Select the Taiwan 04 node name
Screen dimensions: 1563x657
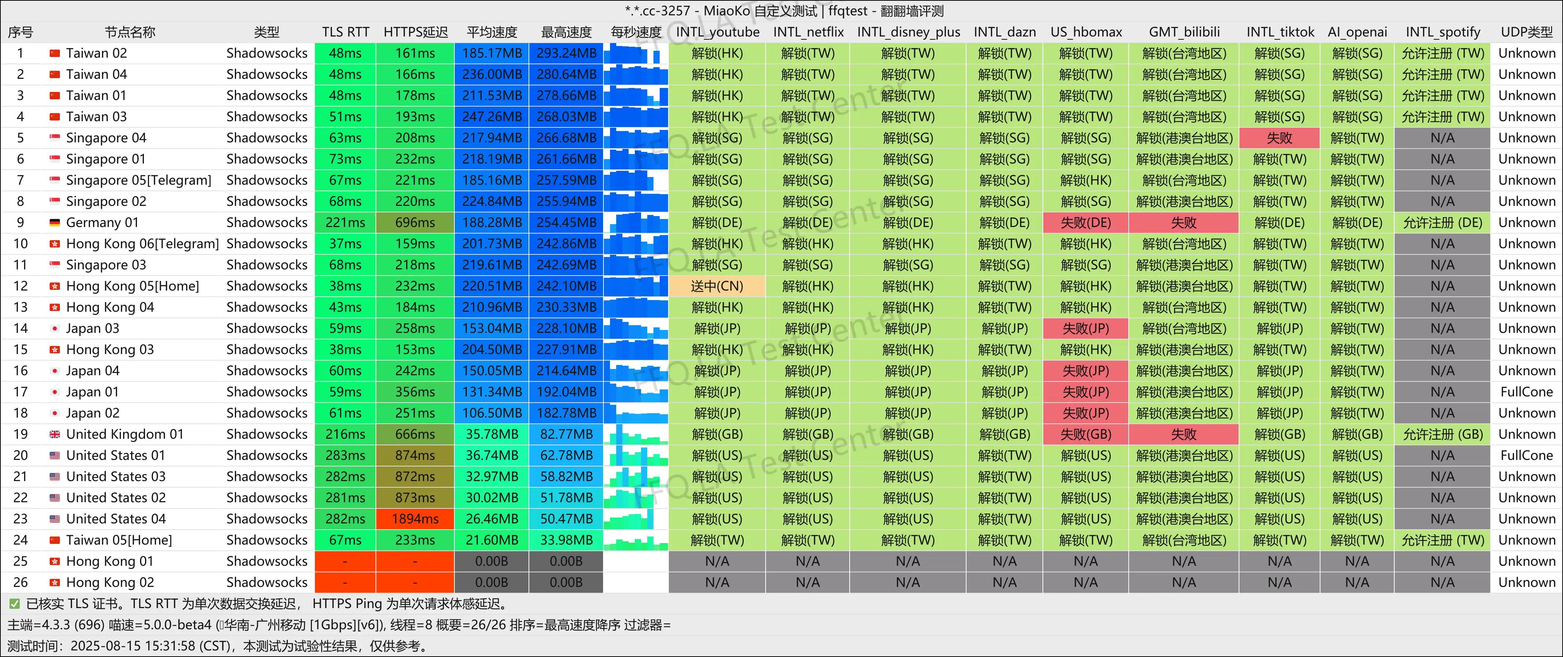pos(96,74)
